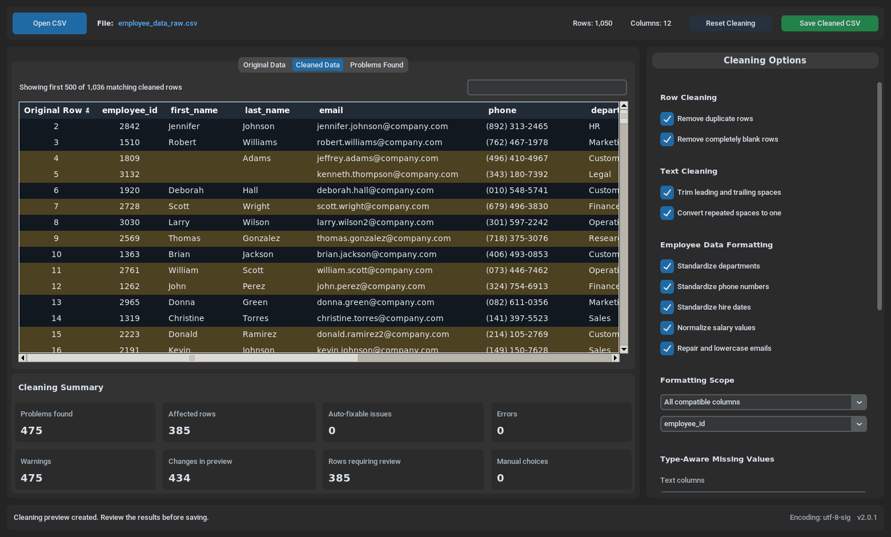Click the Cleaning Options panel vertical scrollbar
The width and height of the screenshot is (891, 537).
(880, 197)
